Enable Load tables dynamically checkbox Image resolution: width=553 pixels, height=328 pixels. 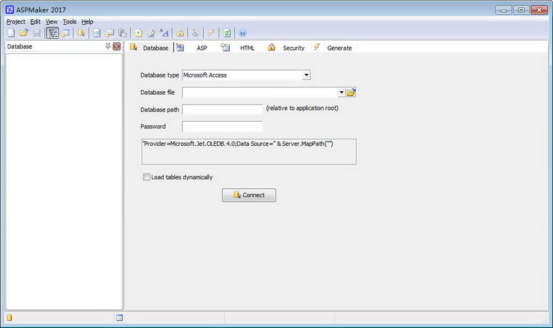tap(147, 177)
